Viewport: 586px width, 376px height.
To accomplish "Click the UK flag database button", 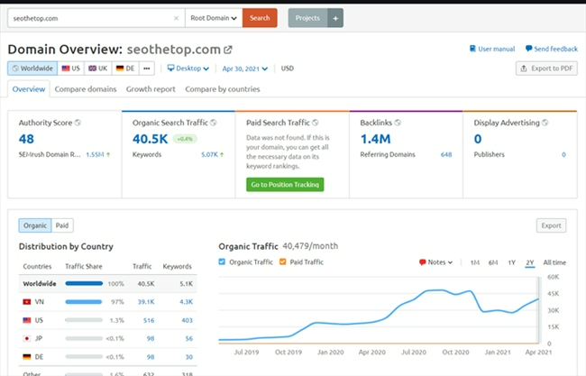I will pos(98,69).
